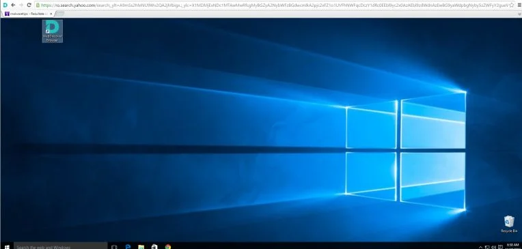Open the network status tray icon

tap(487, 247)
